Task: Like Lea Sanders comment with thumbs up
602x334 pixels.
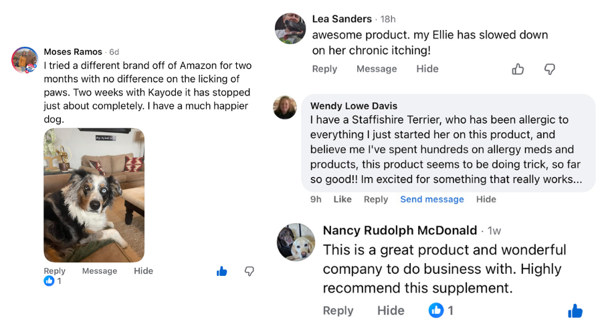Action: tap(518, 69)
